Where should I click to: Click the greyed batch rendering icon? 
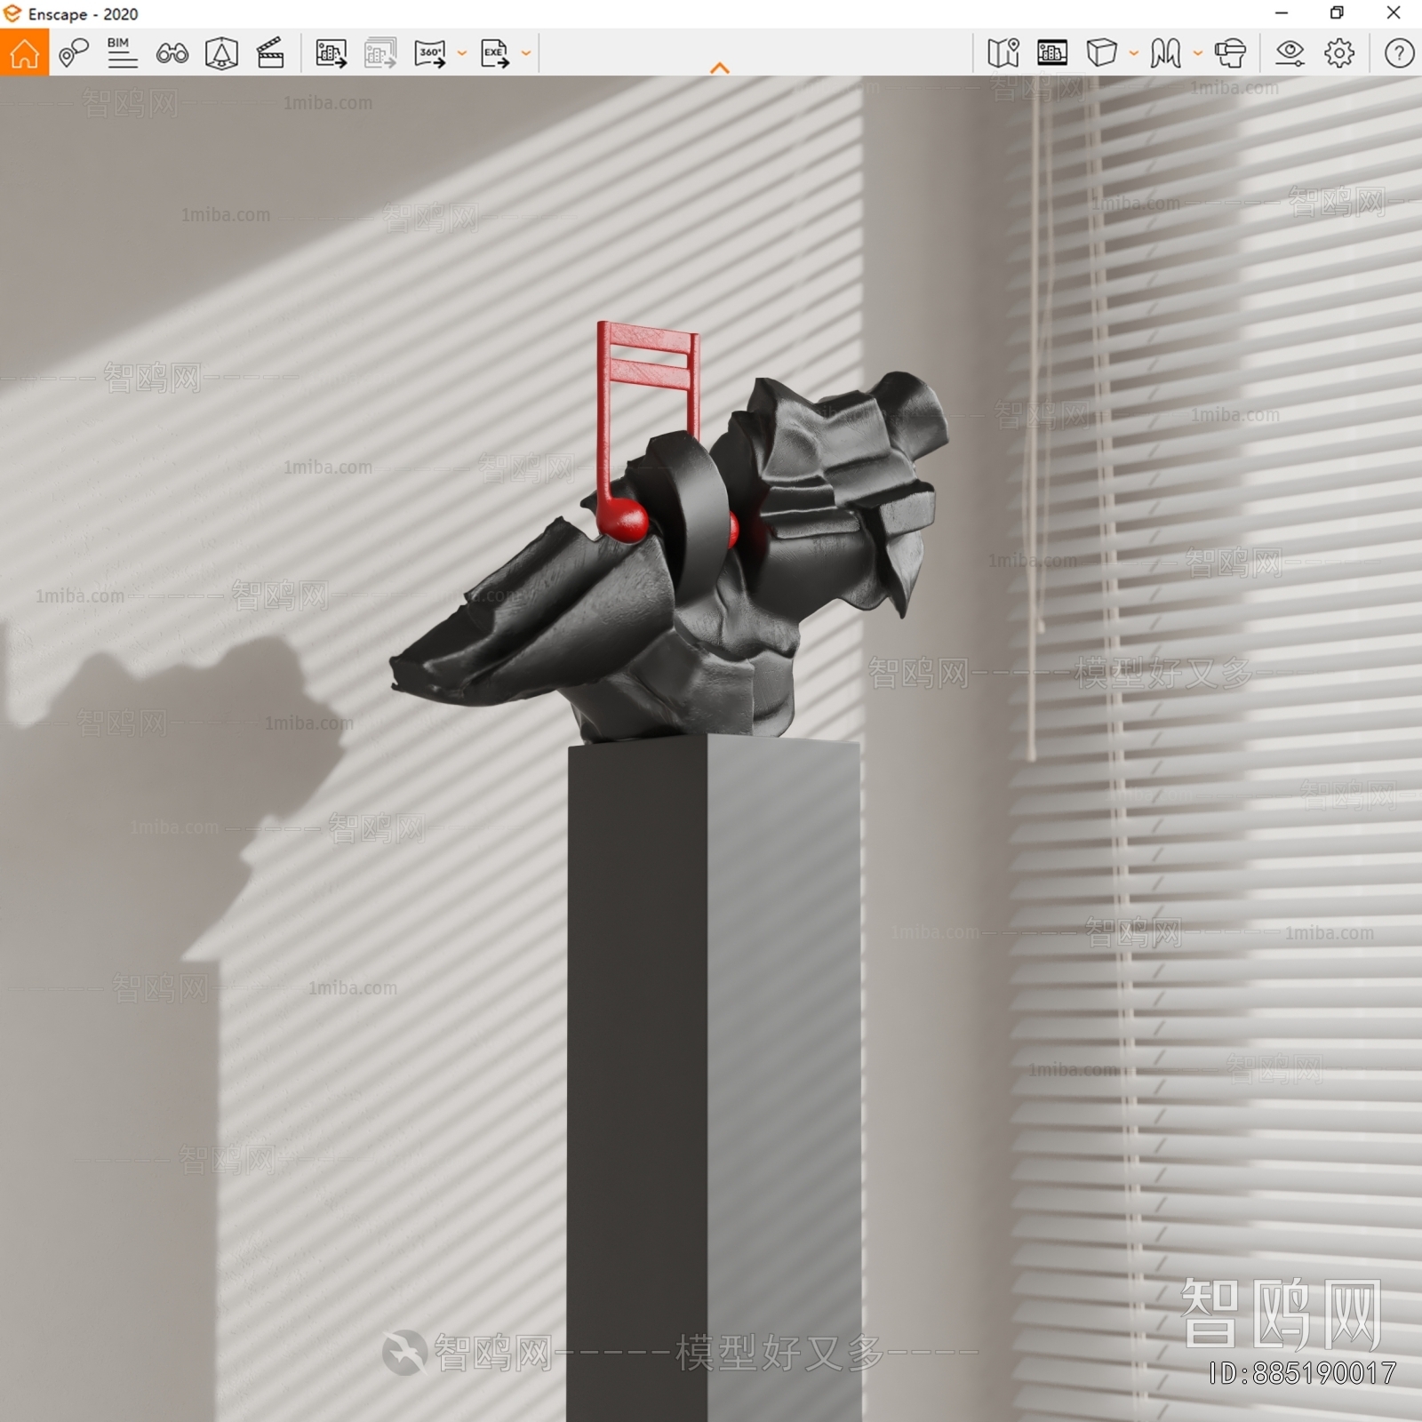(x=380, y=53)
